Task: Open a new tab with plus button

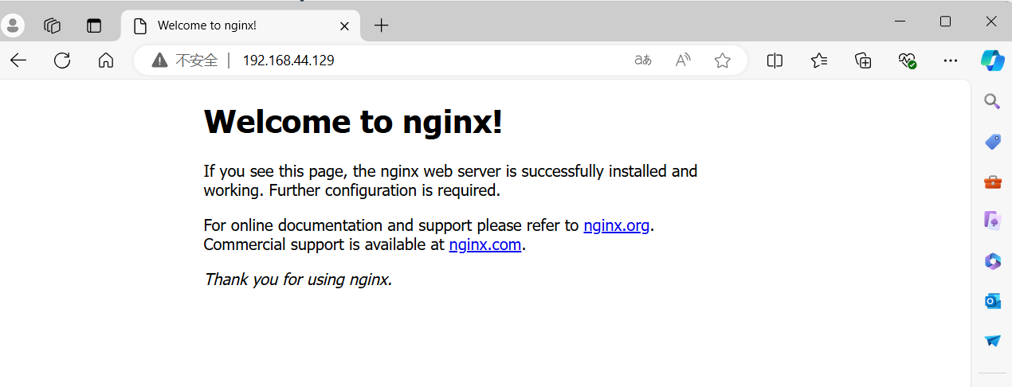Action: (x=381, y=25)
